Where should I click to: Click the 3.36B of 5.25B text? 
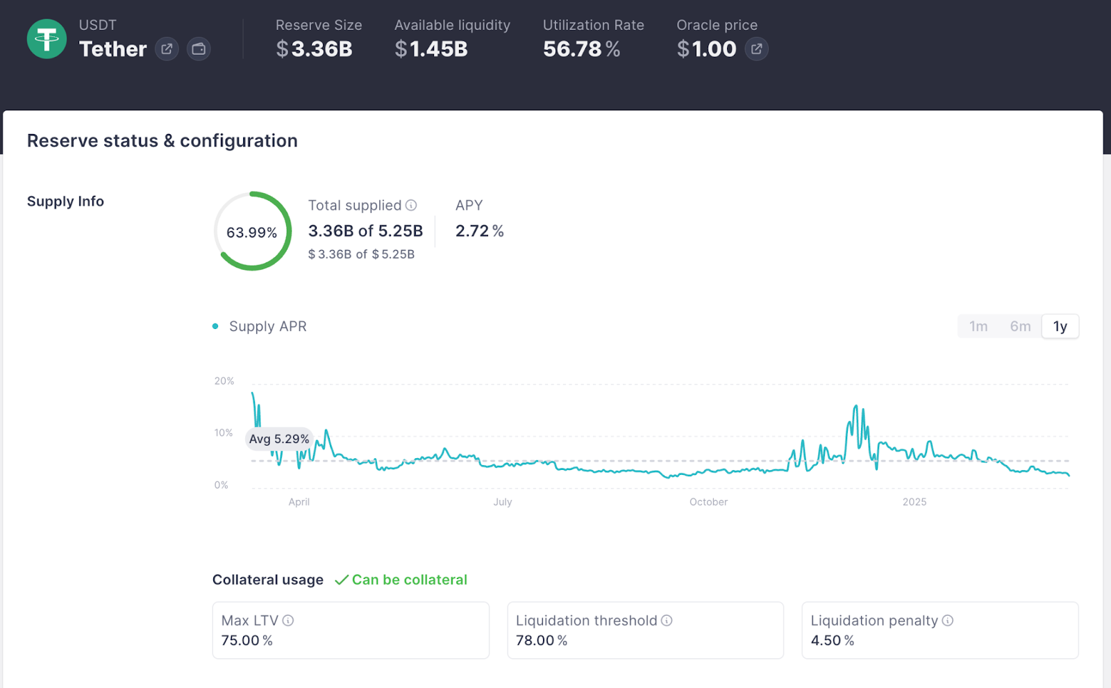365,231
